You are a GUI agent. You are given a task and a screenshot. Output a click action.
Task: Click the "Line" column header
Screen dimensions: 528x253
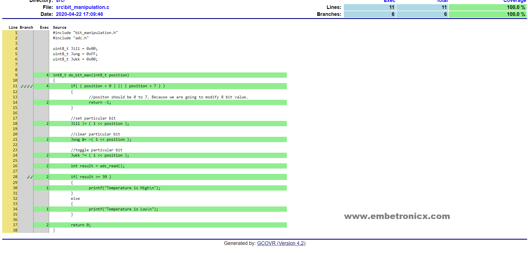(x=13, y=27)
